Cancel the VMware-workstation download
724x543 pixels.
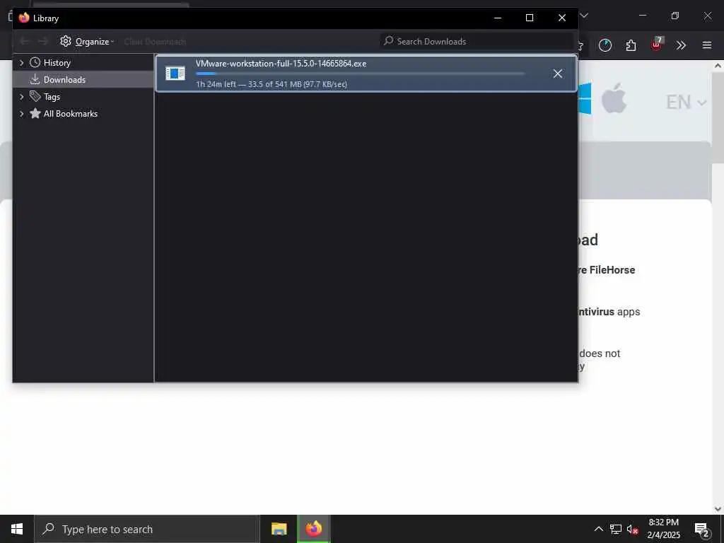click(x=558, y=74)
